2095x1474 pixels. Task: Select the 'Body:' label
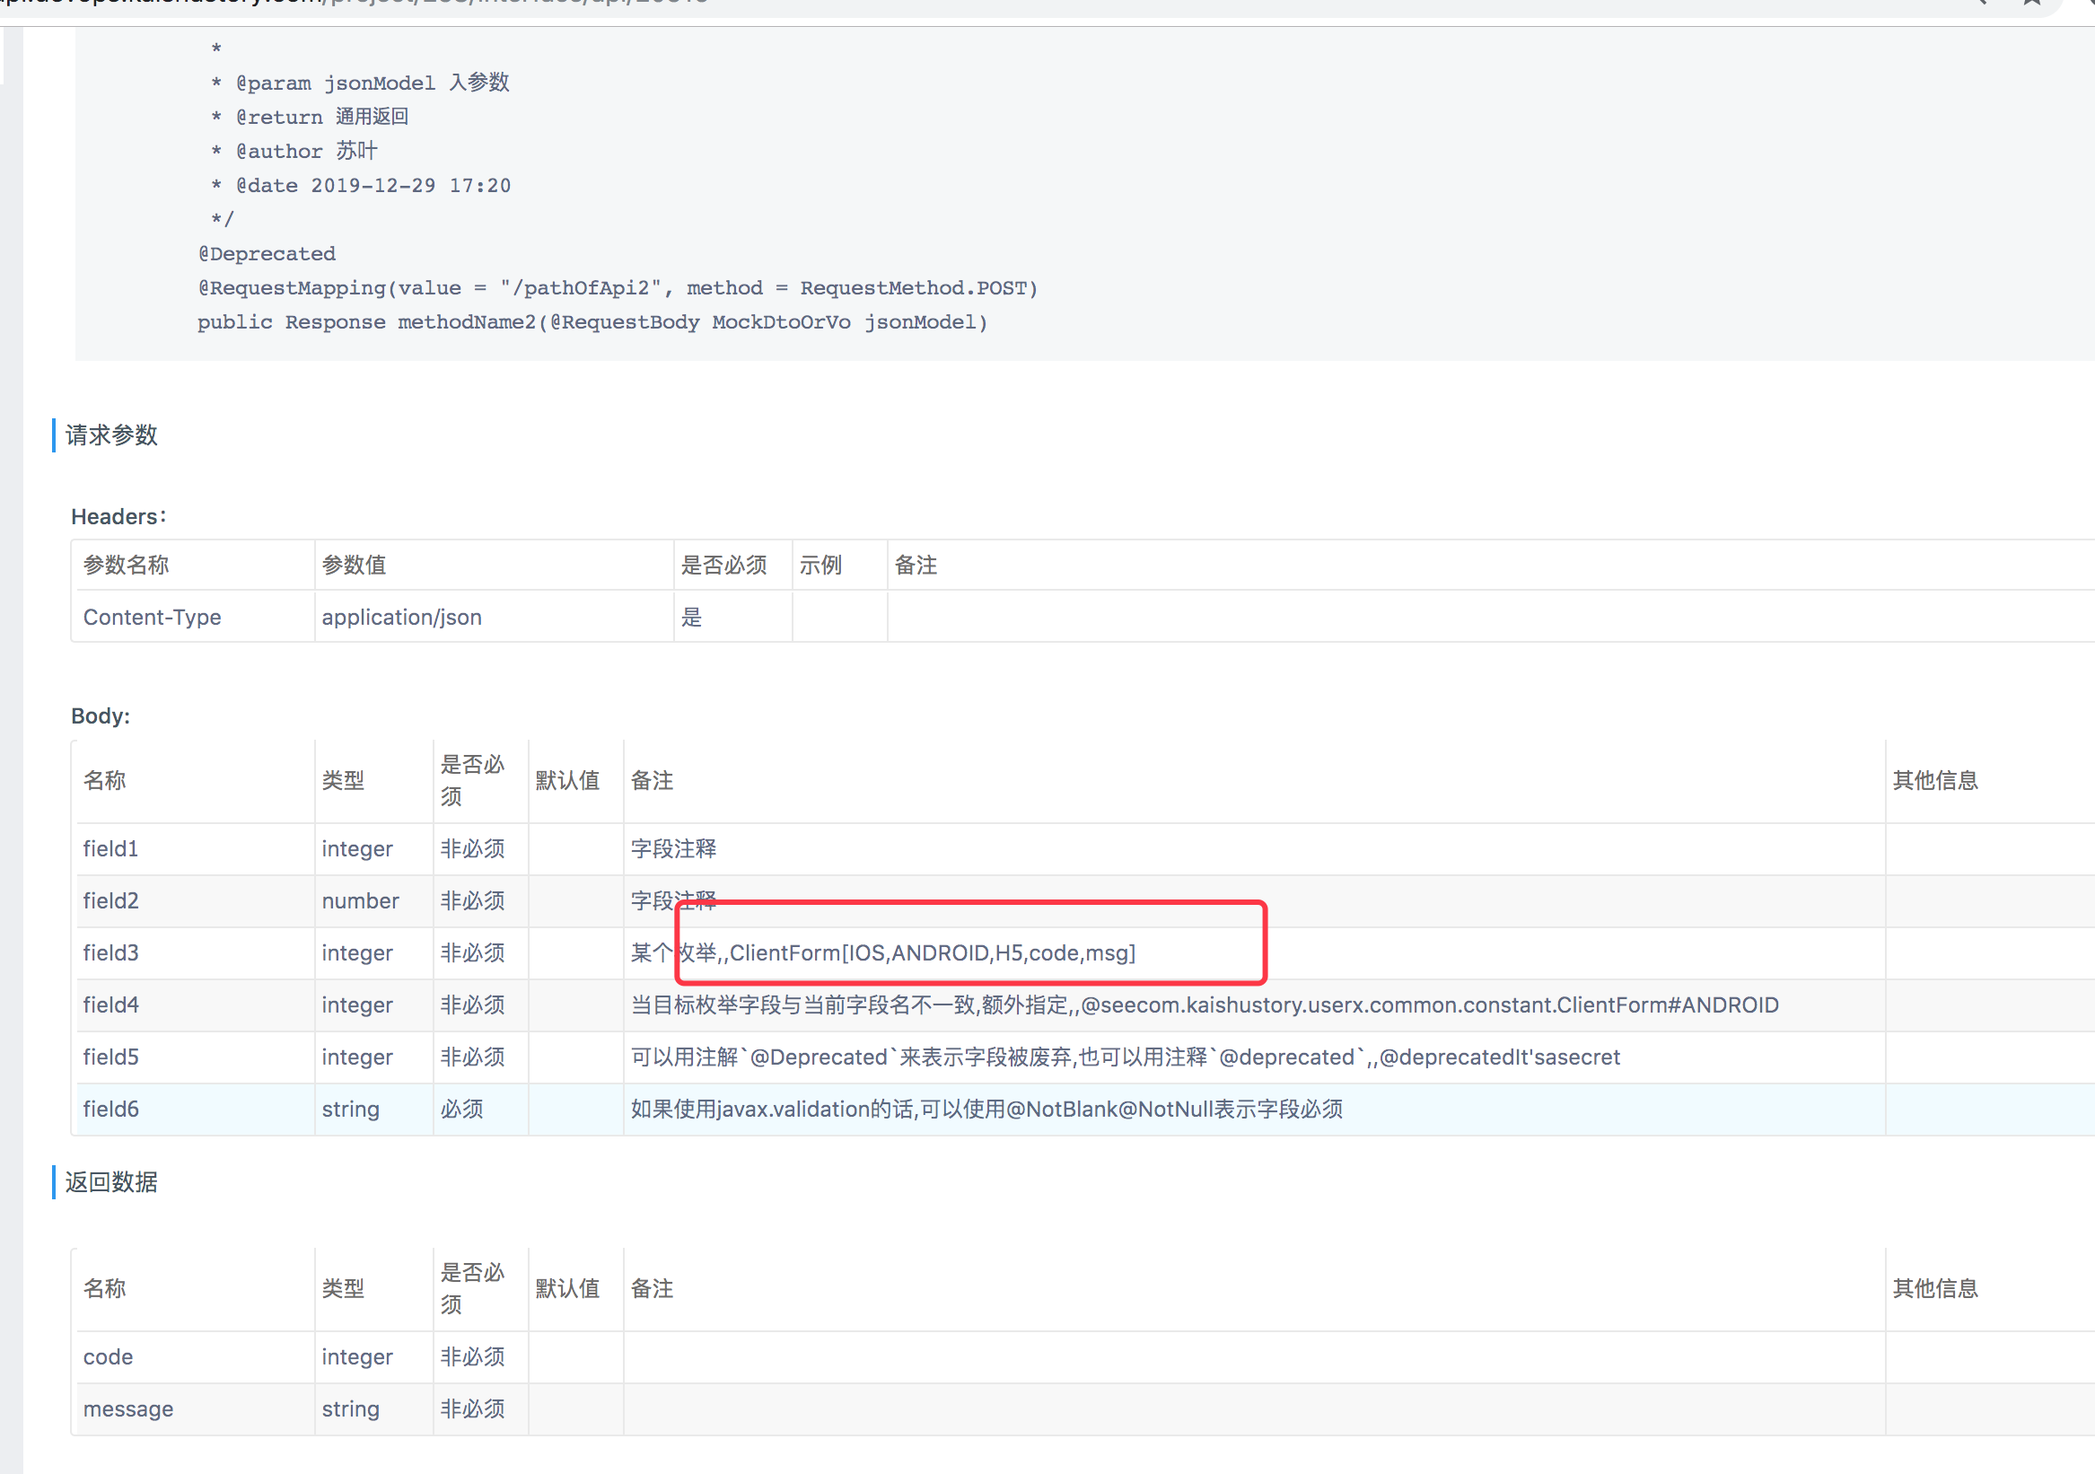(x=101, y=715)
